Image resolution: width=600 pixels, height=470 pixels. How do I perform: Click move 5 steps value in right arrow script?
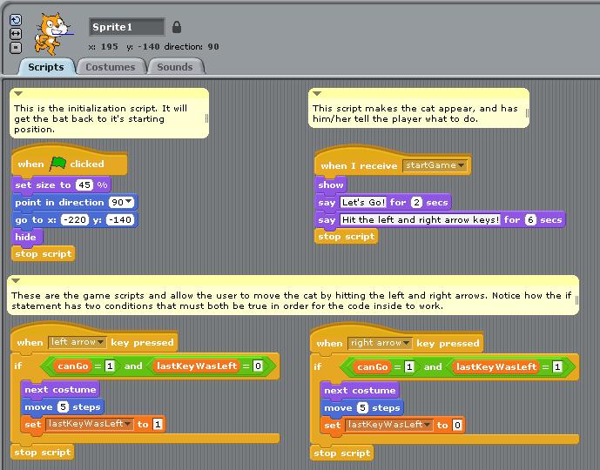tap(362, 408)
